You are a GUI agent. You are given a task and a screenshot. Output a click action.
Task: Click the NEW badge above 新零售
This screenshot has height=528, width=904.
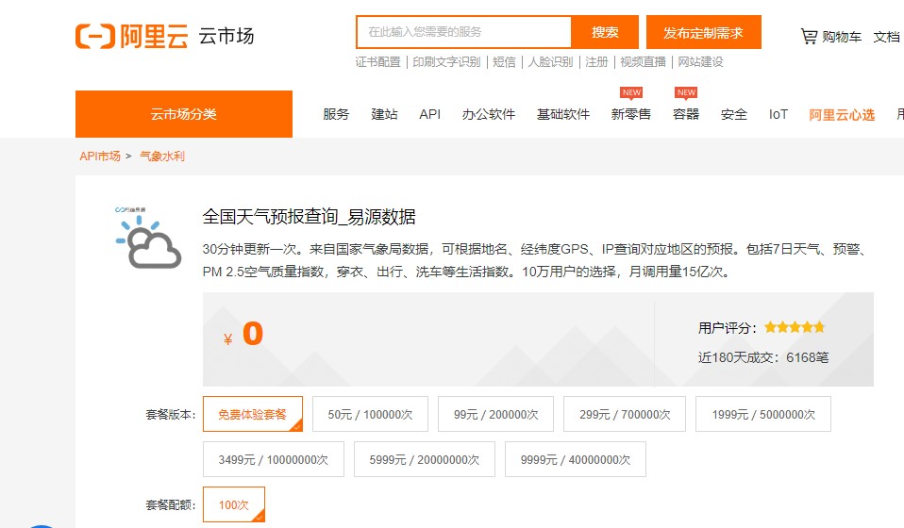(631, 92)
